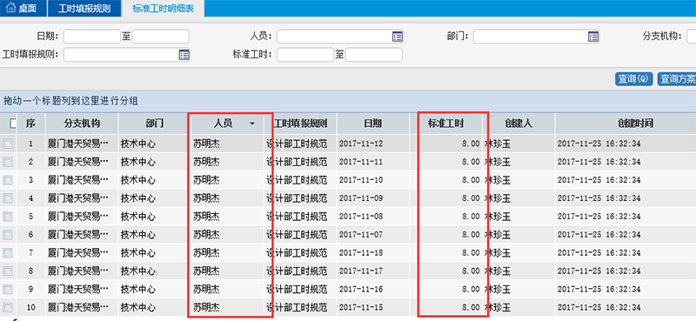Switch to the 工时填报规则 tab
Image resolution: width=696 pixels, height=321 pixels.
(84, 9)
